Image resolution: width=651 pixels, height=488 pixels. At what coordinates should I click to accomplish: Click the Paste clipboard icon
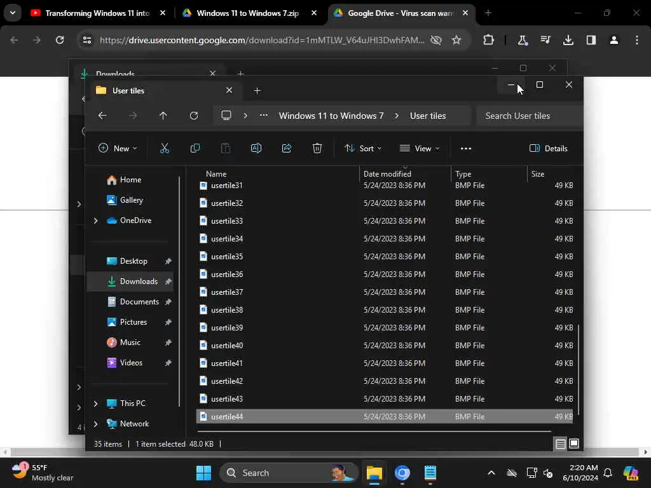[226, 148]
